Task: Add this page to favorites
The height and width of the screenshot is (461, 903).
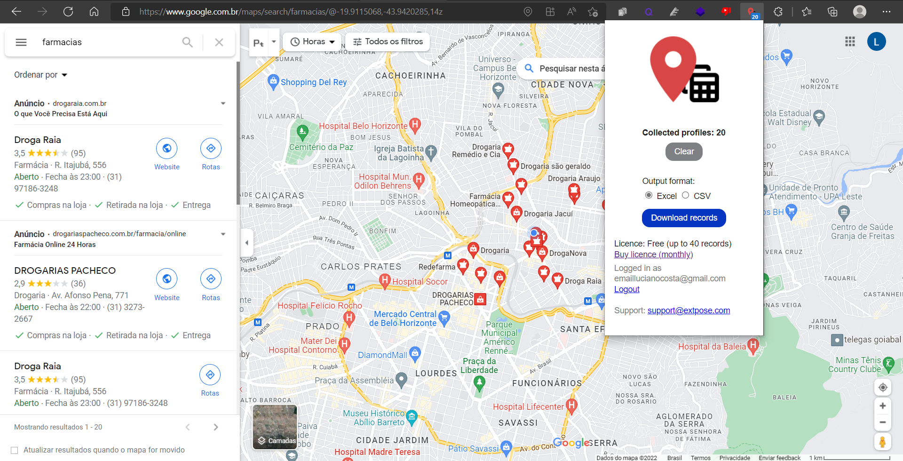Action: [x=593, y=11]
